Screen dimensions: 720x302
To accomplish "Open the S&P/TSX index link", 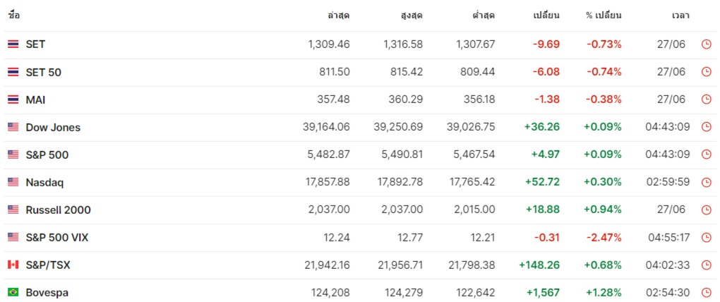I will pos(48,265).
